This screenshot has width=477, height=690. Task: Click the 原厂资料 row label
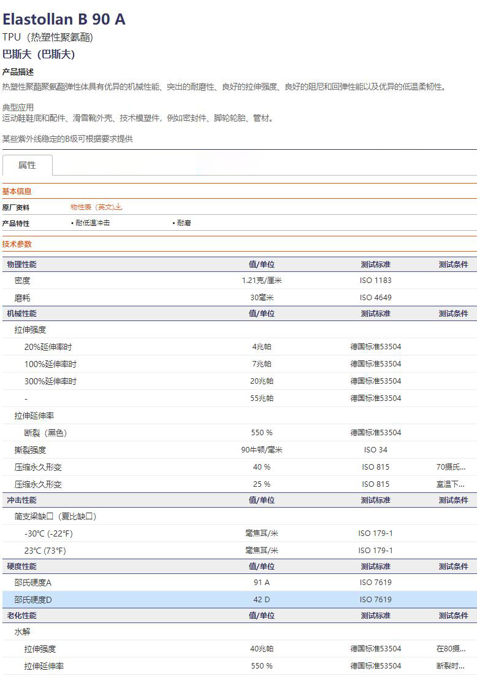click(x=16, y=207)
